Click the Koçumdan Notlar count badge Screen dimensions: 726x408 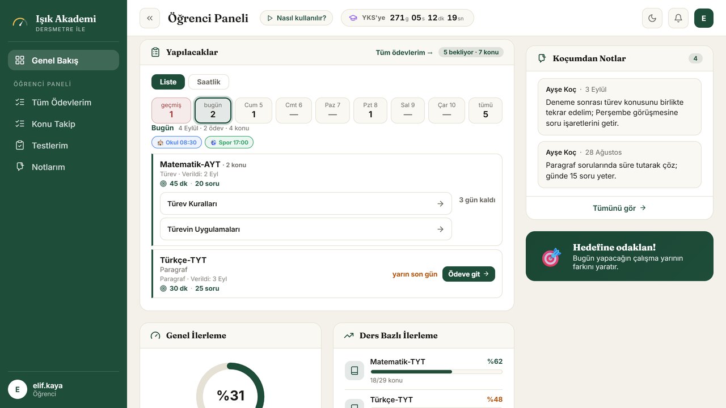point(695,58)
